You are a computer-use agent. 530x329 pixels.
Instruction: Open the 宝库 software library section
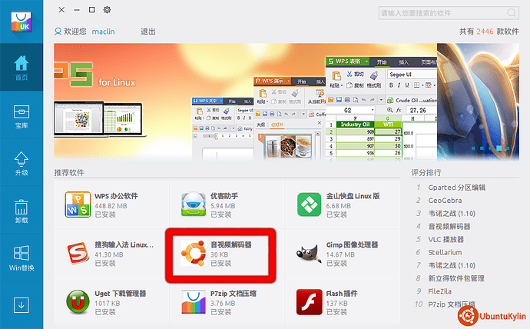click(22, 115)
